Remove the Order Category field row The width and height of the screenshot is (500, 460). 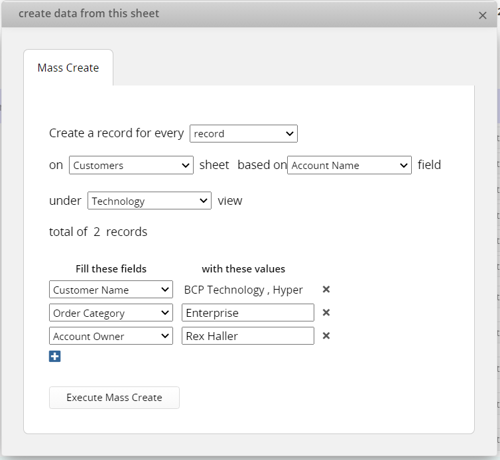click(326, 312)
